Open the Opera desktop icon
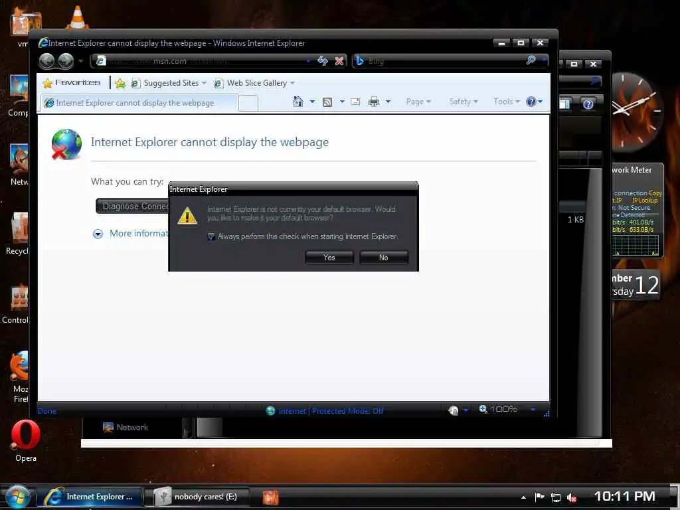This screenshot has width=680, height=510. pos(26,441)
